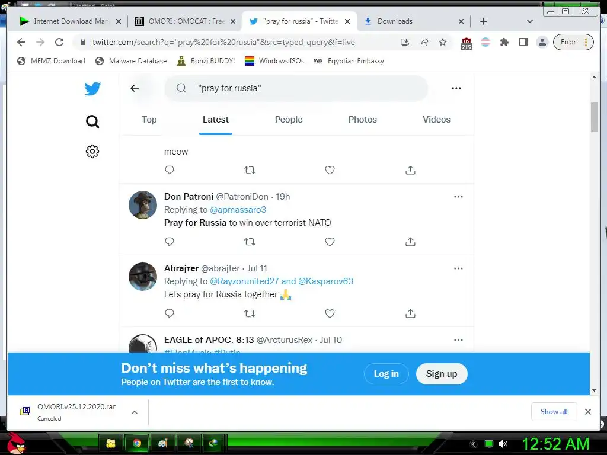Click the Sign up button

click(442, 374)
